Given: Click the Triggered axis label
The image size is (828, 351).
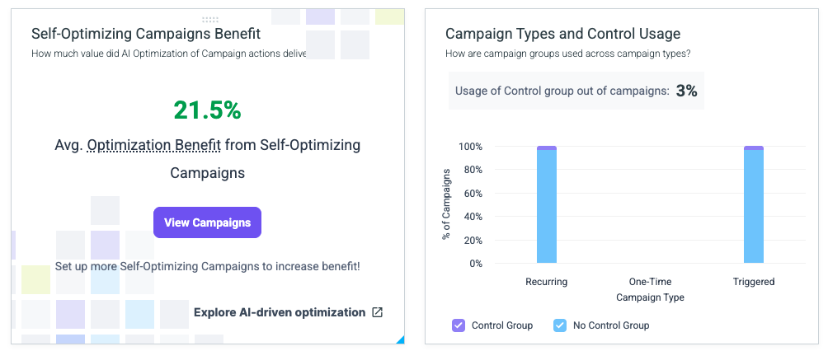Looking at the screenshot, I should [754, 282].
